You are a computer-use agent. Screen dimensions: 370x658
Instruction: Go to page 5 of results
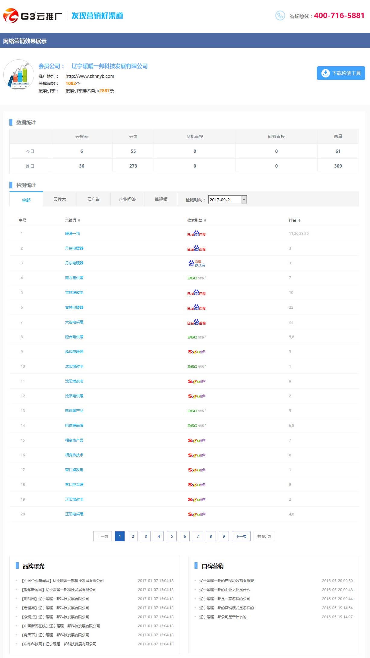(x=172, y=536)
